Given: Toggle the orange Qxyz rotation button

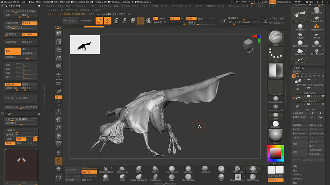Looking at the screenshot, I should coord(58,97).
